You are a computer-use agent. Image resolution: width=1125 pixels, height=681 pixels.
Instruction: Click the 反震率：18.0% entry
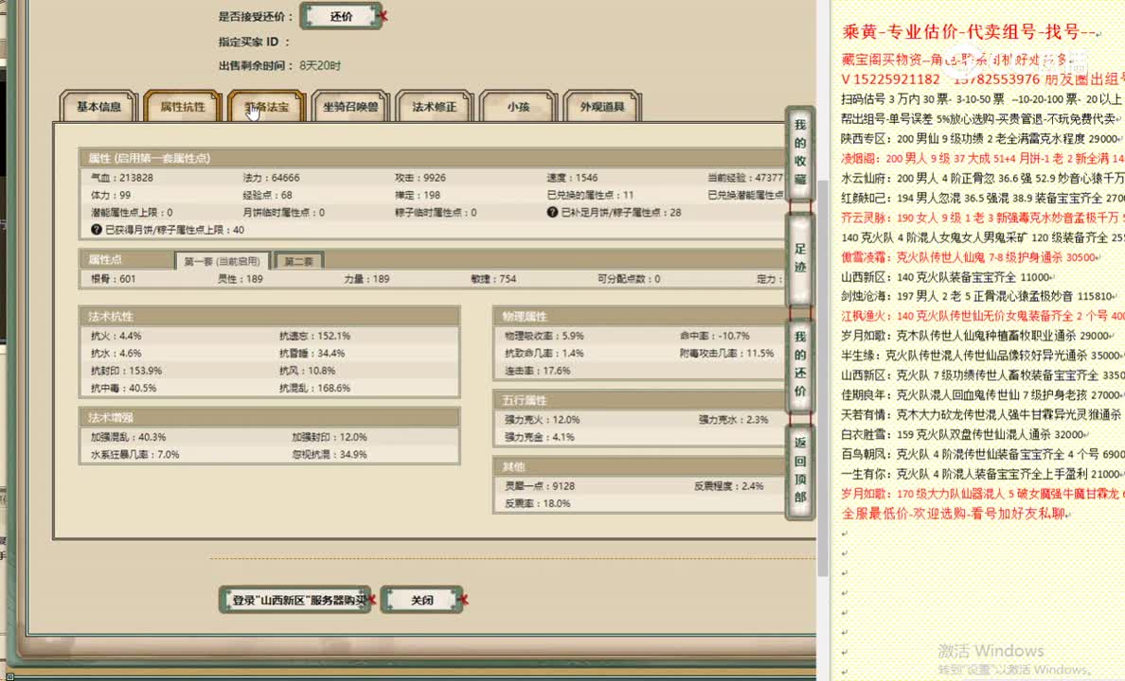pos(537,503)
